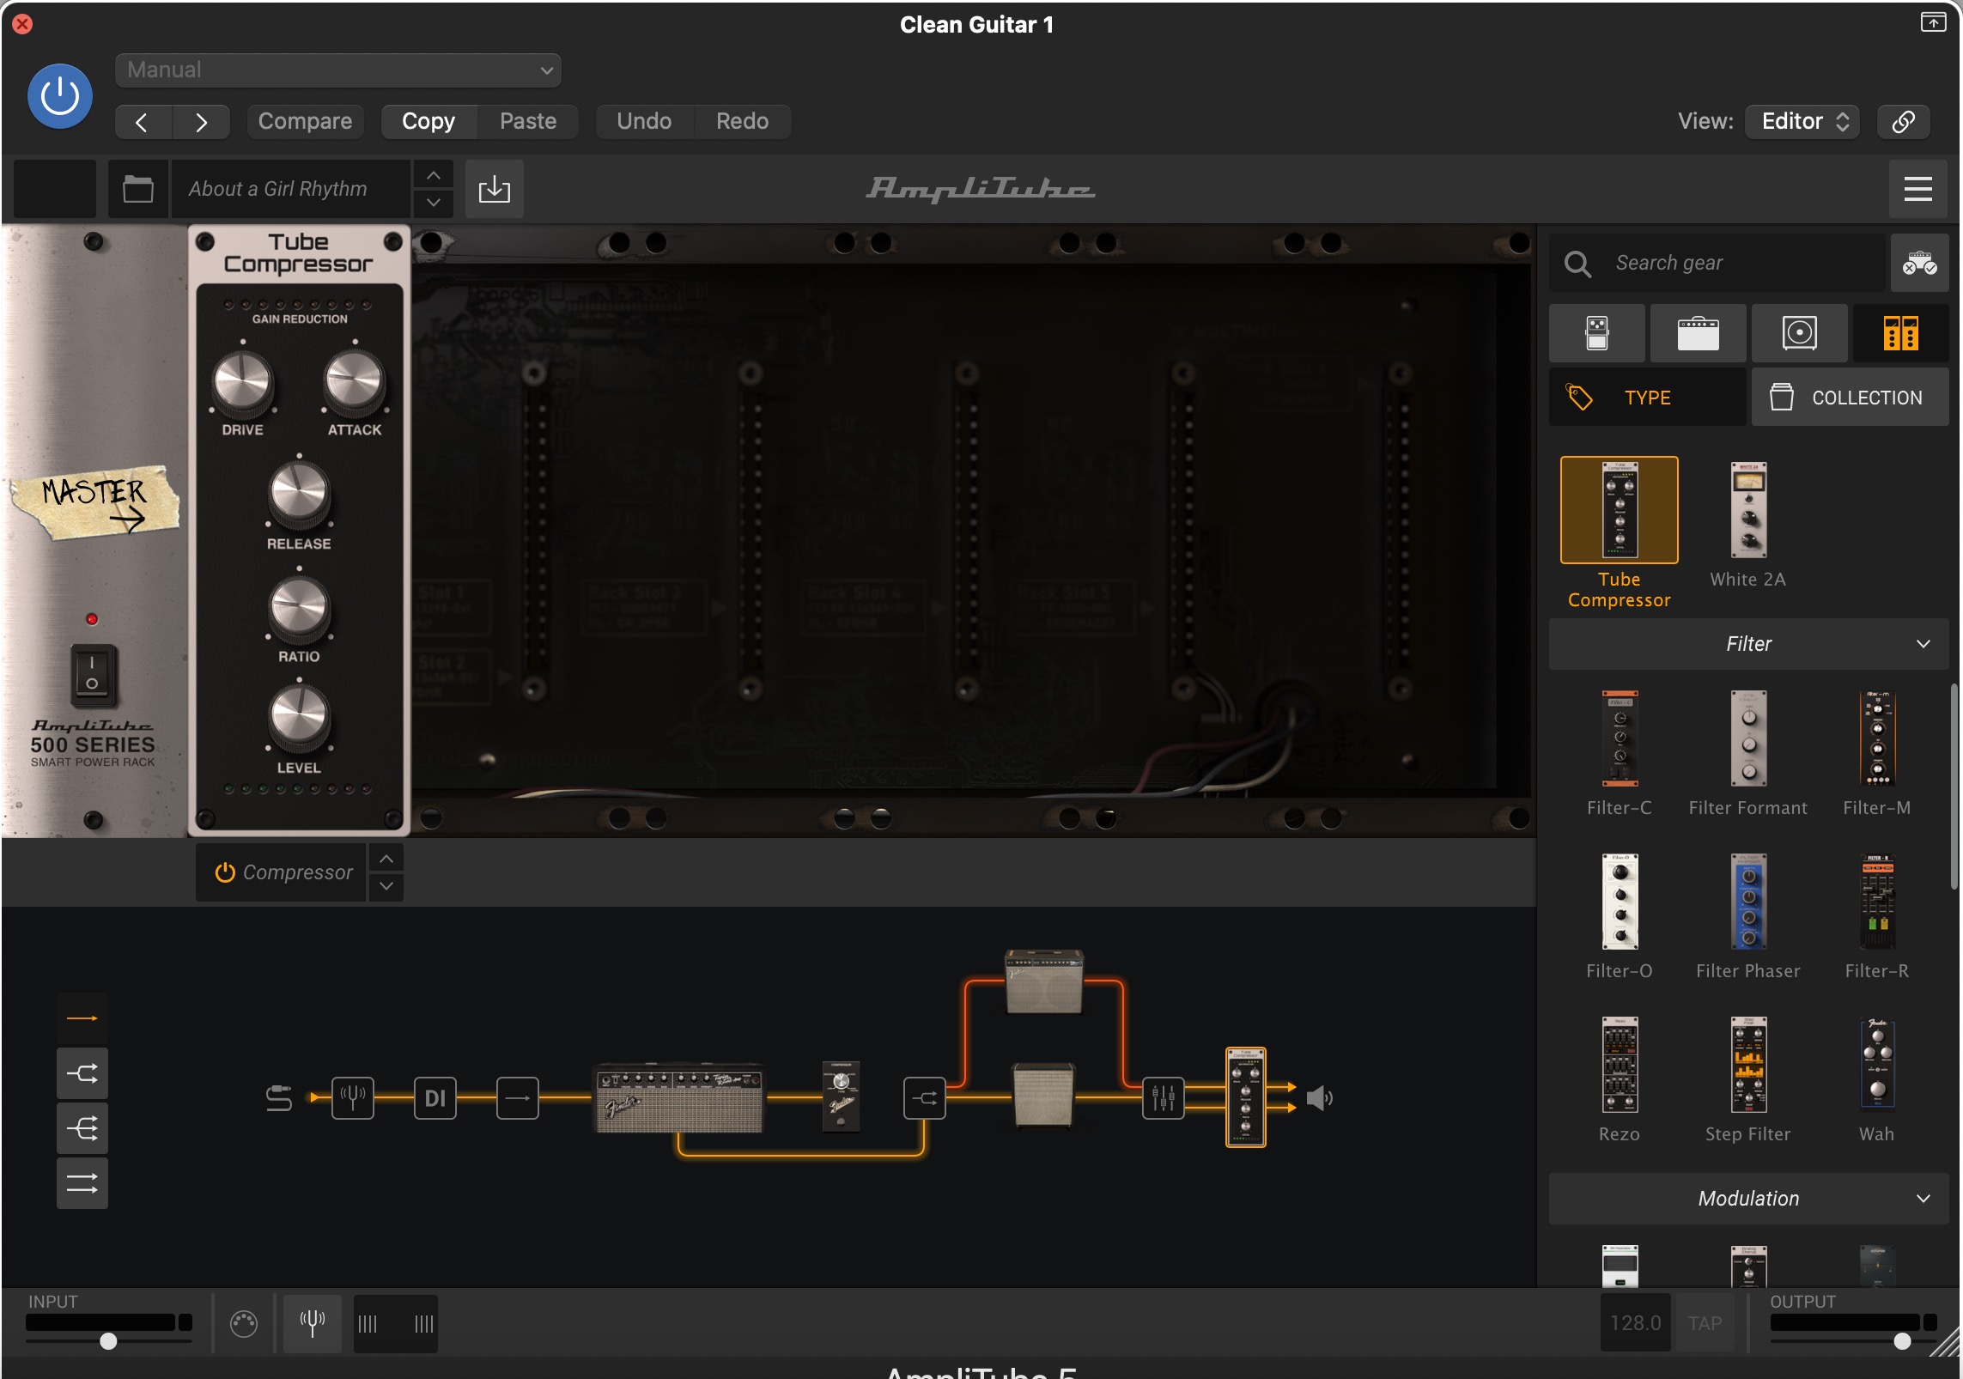Select the Cabinet speaker category tab
This screenshot has width=1963, height=1379.
point(1799,333)
